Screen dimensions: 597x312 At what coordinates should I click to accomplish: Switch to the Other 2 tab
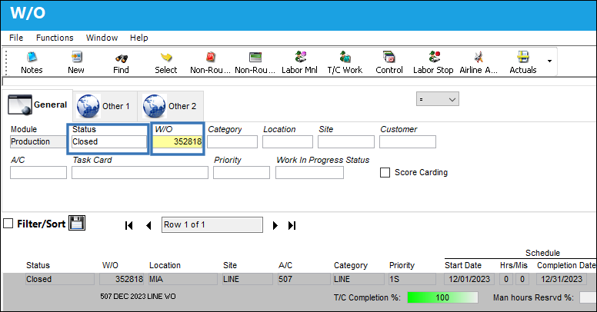click(170, 106)
